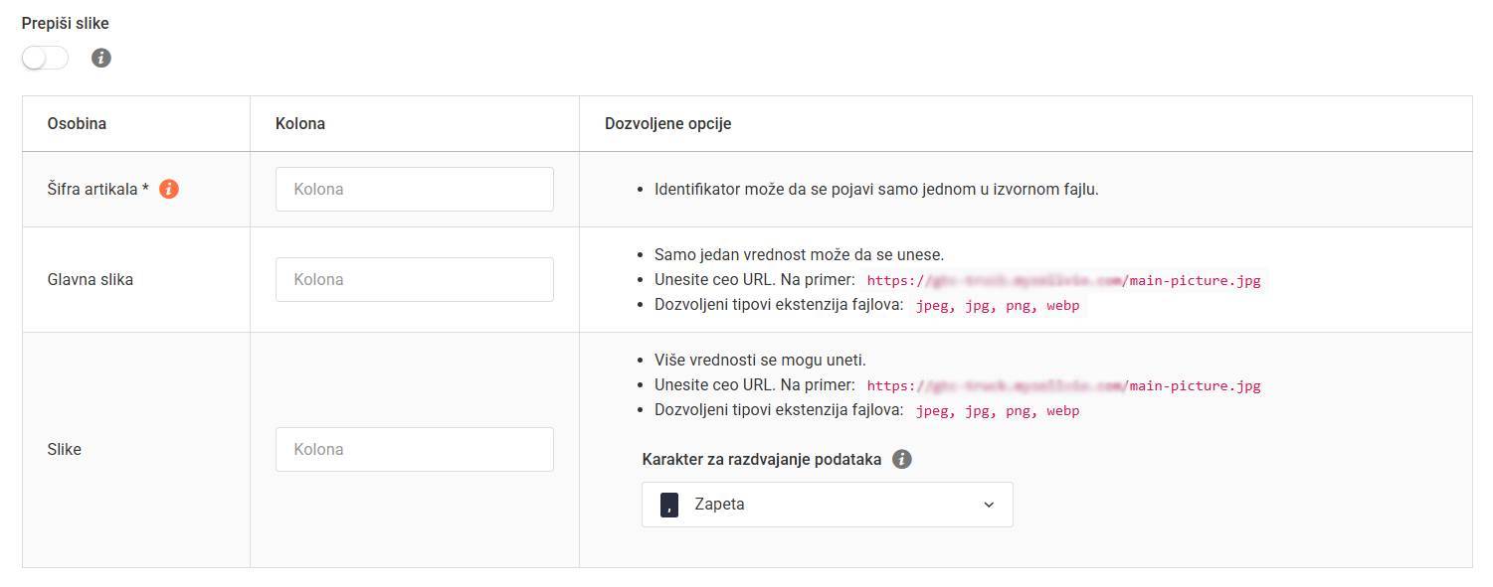Image resolution: width=1493 pixels, height=587 pixels.
Task: Click the Kolona field for Šifra artikala
Action: coord(414,189)
